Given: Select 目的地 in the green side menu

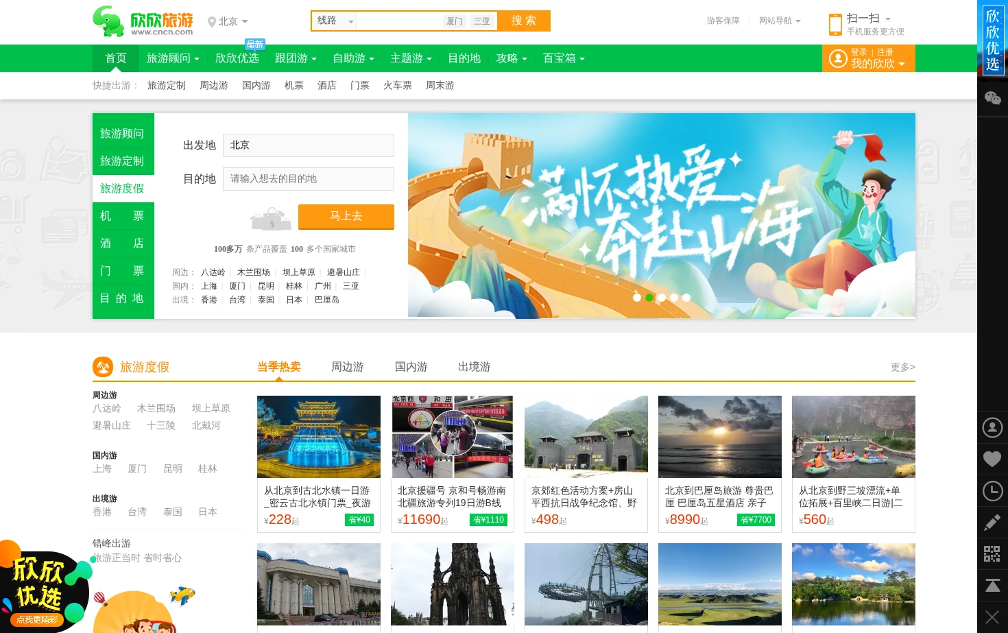Looking at the screenshot, I should (x=123, y=298).
